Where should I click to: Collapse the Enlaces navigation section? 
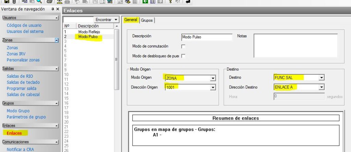click(x=57, y=126)
